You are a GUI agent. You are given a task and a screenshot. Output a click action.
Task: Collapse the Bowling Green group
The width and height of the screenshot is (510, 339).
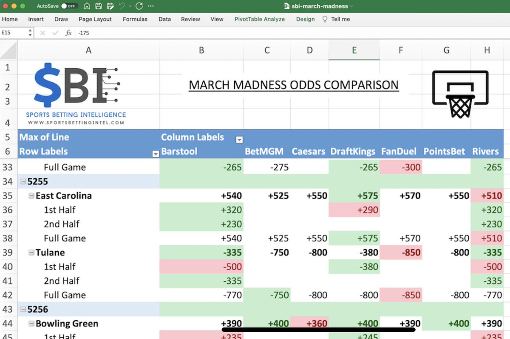click(31, 324)
